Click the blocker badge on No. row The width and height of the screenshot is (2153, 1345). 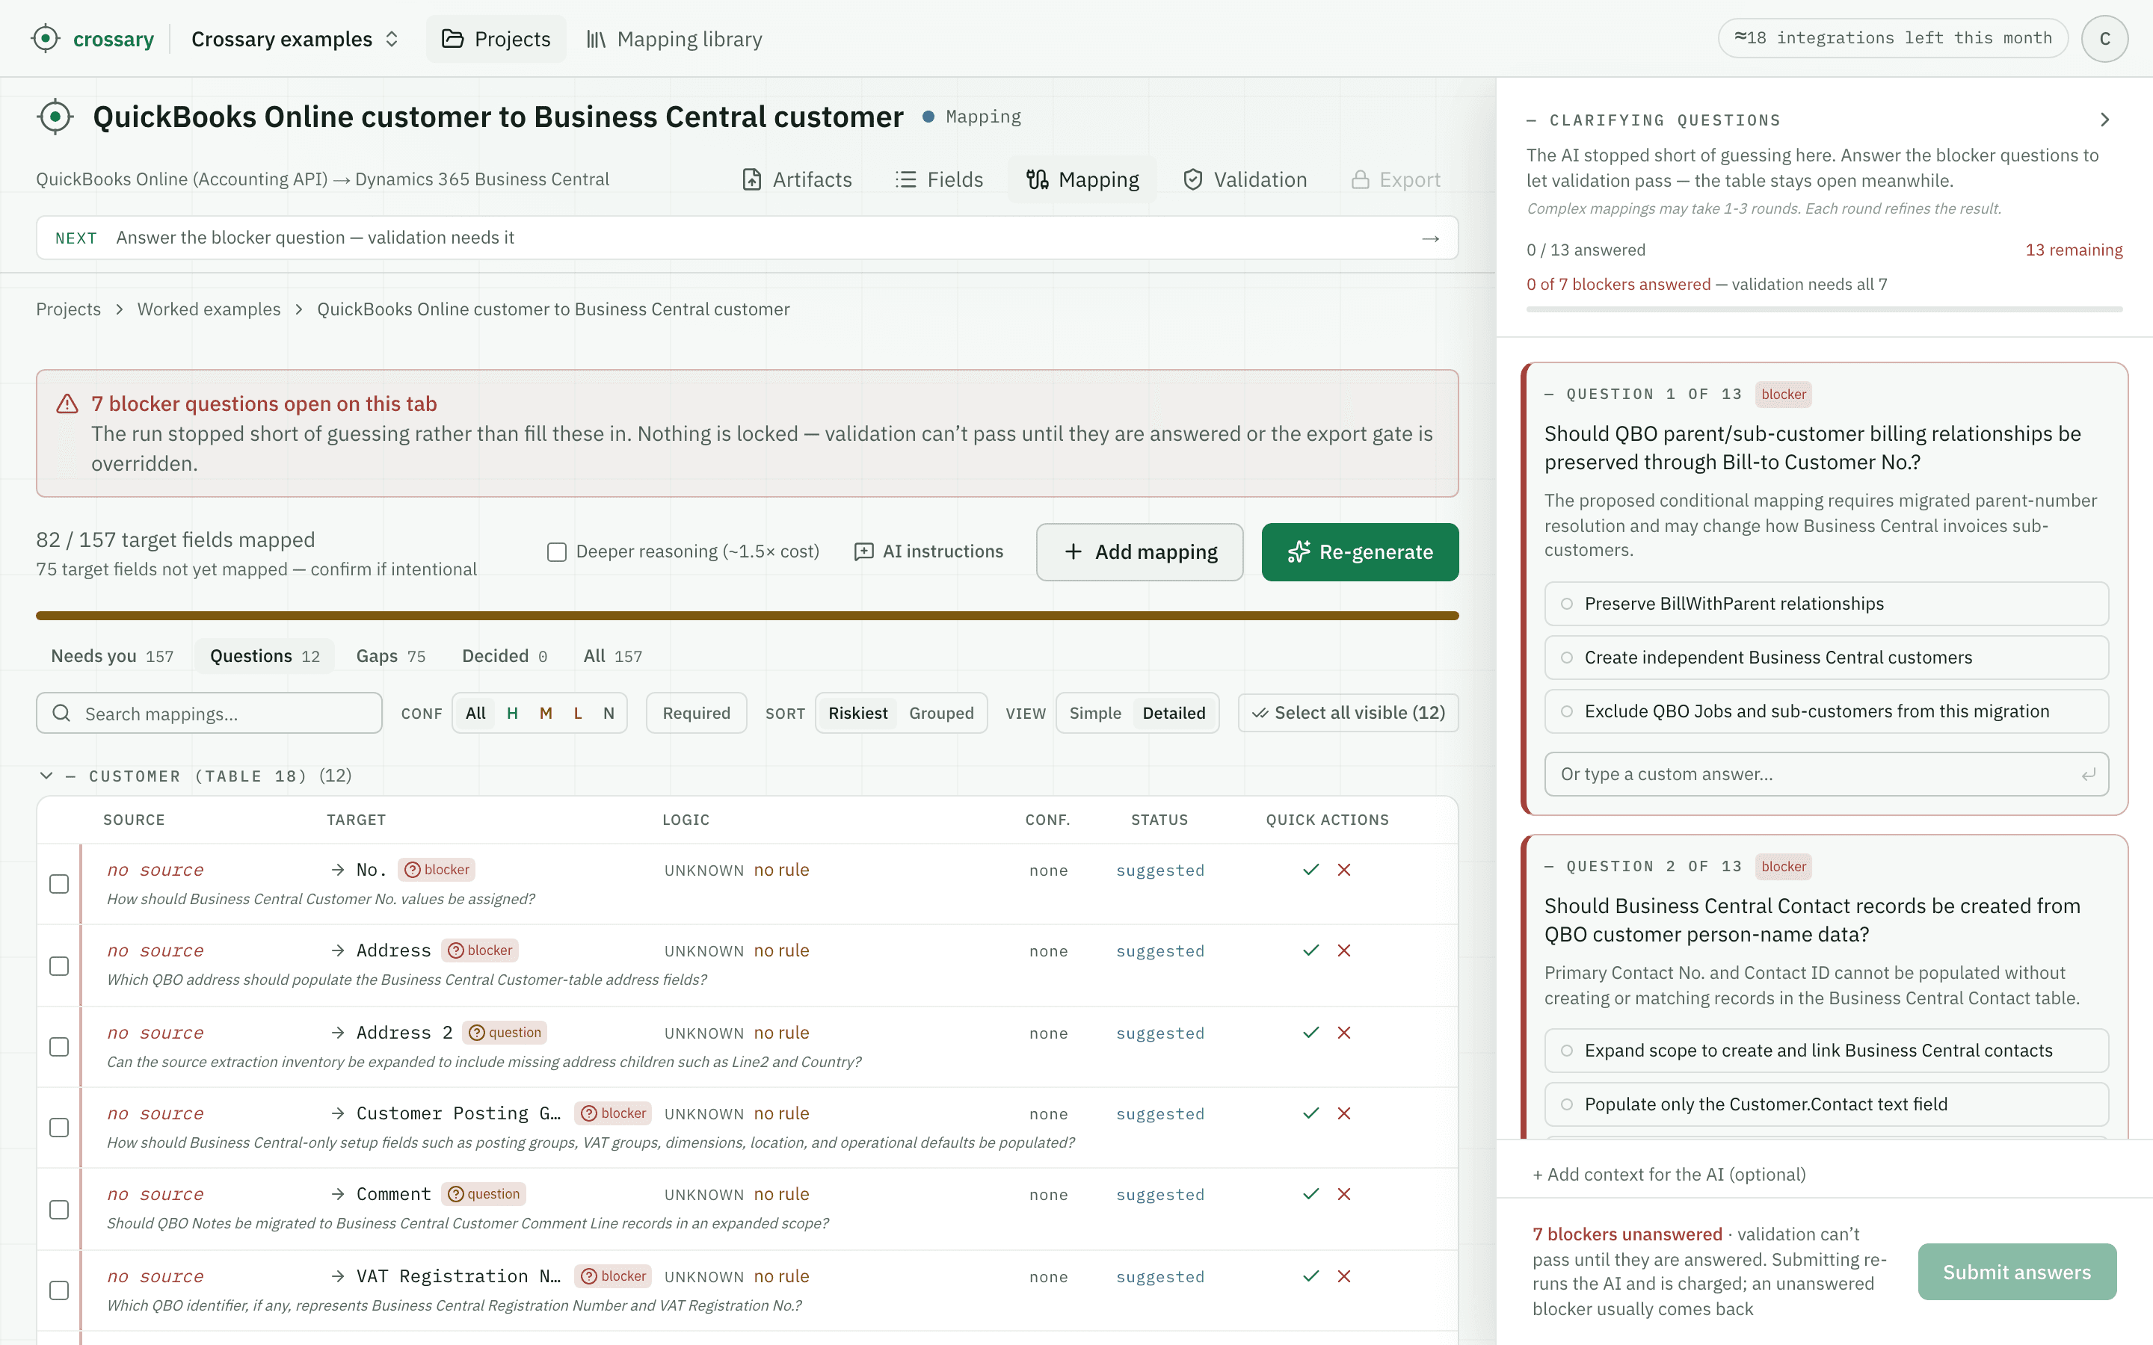tap(437, 870)
